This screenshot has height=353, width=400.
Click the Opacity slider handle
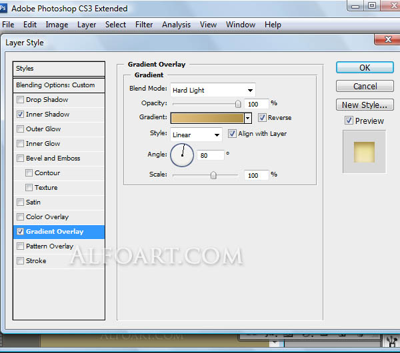coord(238,104)
